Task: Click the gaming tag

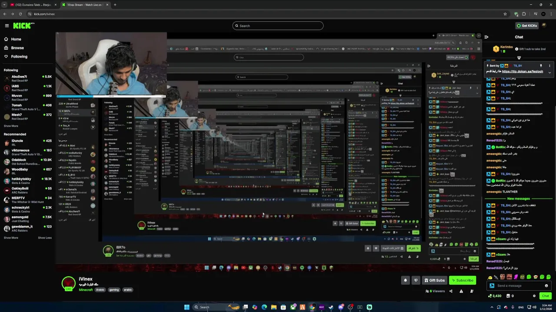Action: [x=114, y=290]
